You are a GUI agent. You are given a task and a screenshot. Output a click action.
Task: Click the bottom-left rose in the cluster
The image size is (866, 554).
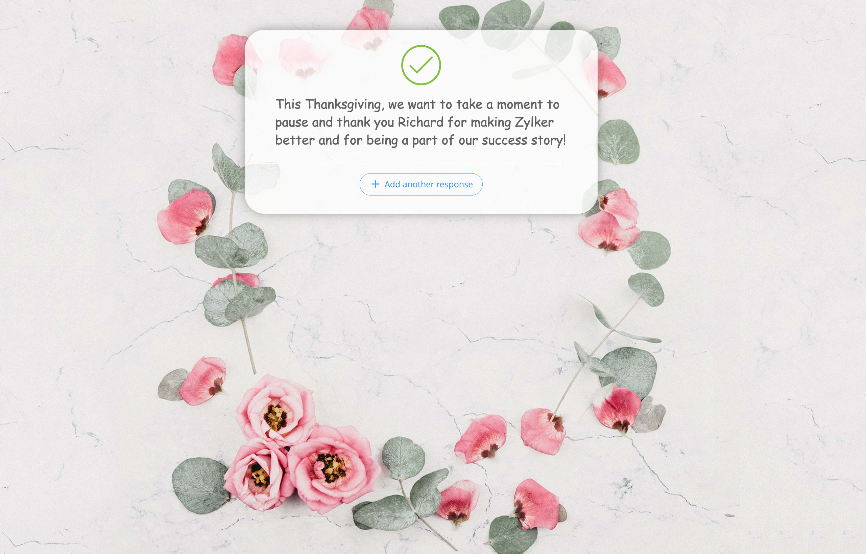tap(257, 475)
